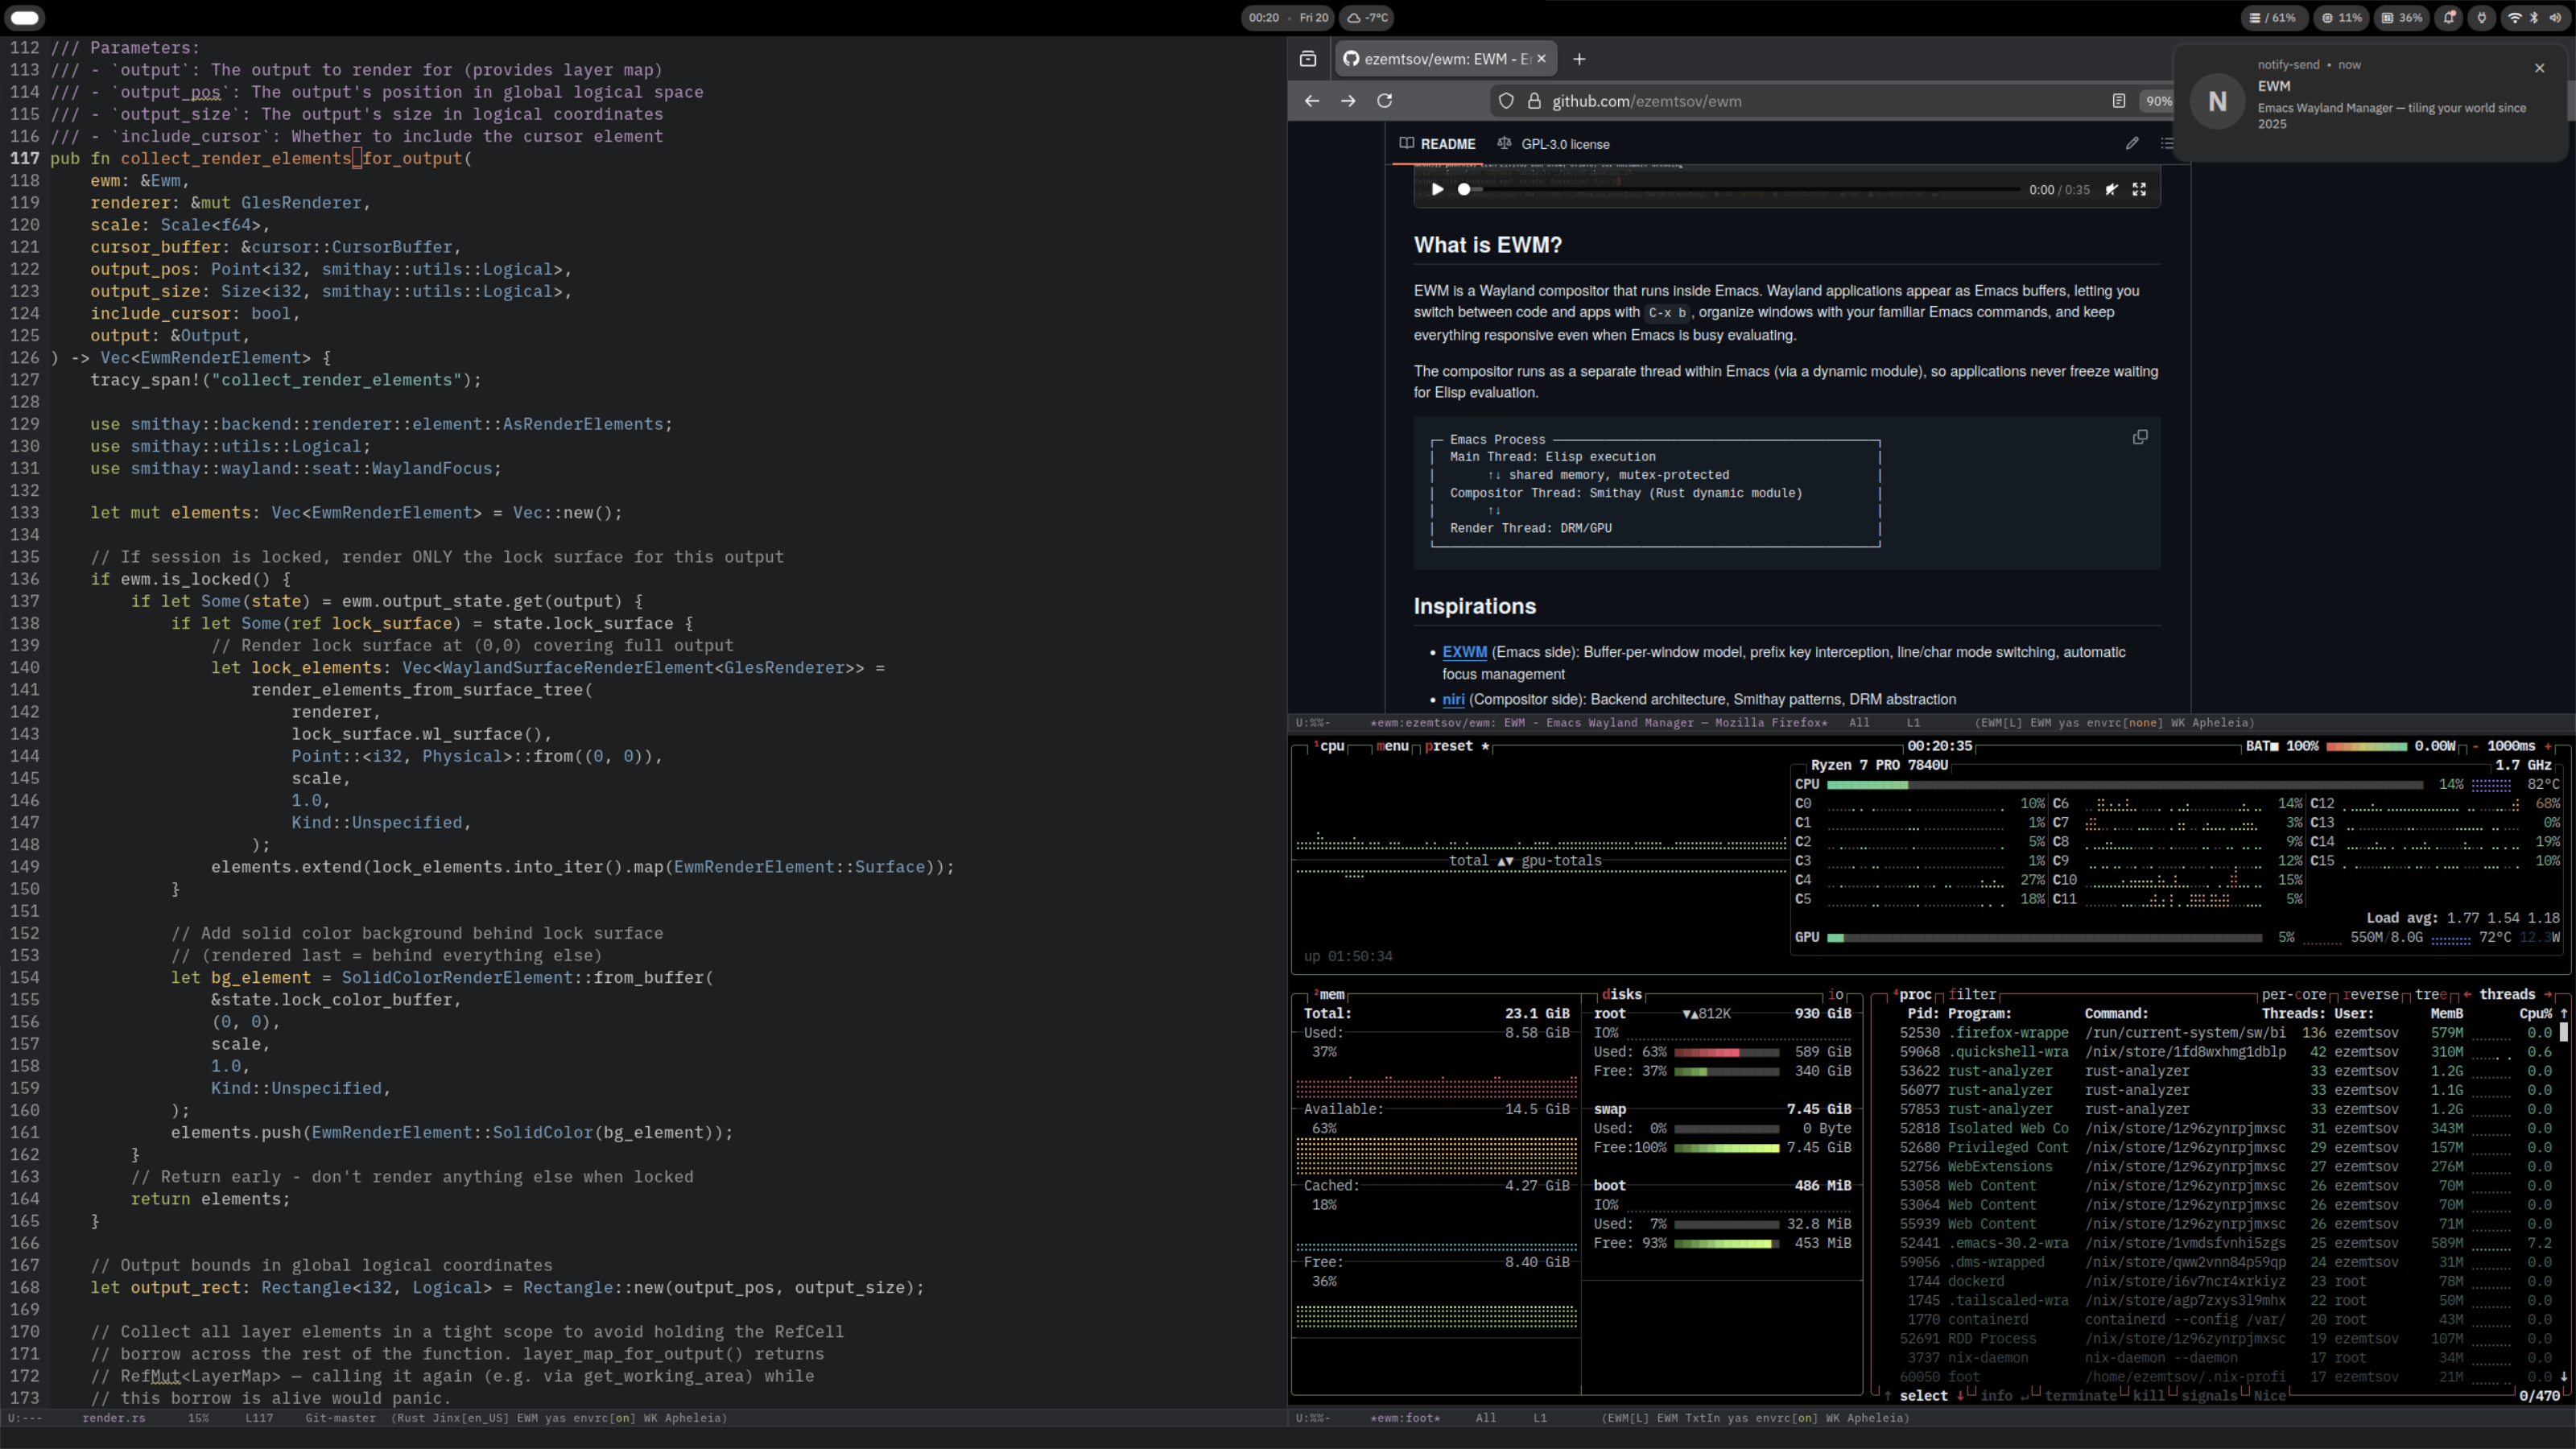Toggle reverse sorting in btop proc panel
Image resolution: width=2576 pixels, height=1449 pixels.
2370,994
